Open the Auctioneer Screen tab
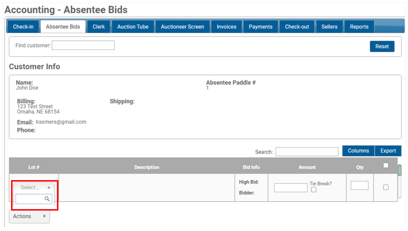Viewport: 408px width, 231px height. [182, 26]
